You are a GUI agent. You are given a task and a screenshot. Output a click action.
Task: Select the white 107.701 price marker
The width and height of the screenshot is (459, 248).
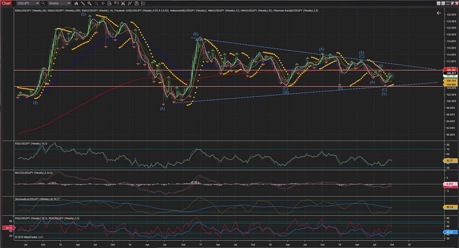coord(450,76)
